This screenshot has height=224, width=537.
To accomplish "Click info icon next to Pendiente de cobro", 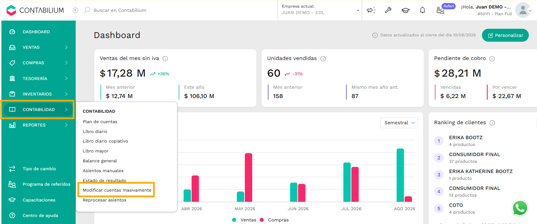I will click(492, 59).
